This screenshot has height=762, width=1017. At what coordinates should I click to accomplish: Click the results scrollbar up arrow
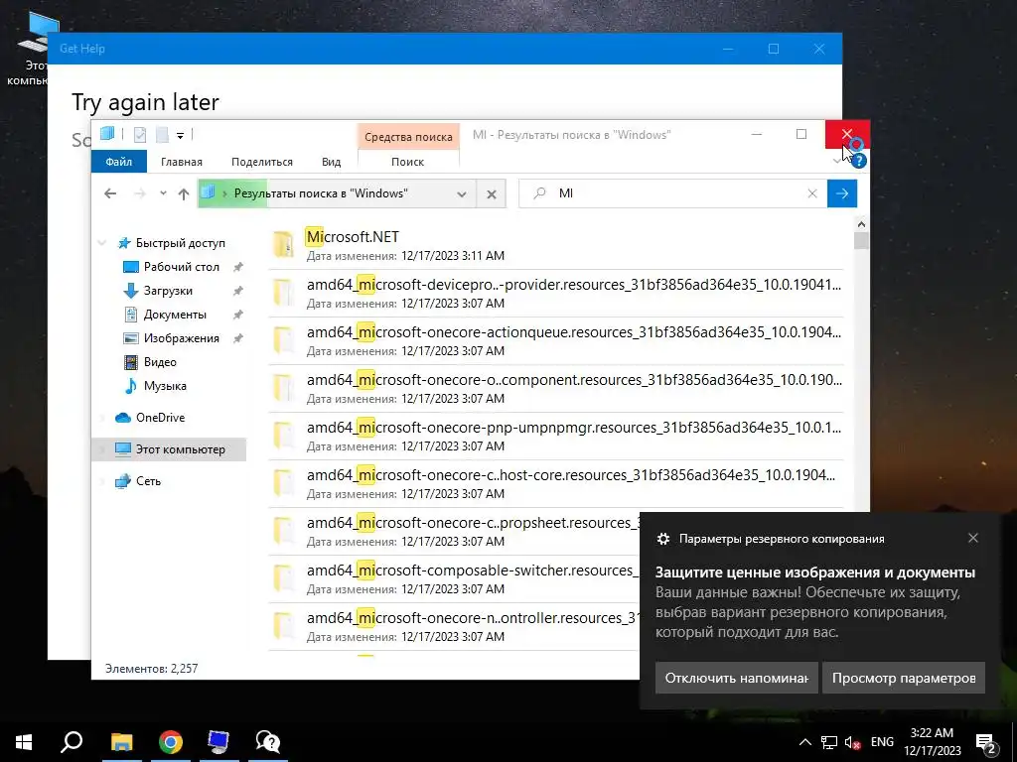pos(861,224)
